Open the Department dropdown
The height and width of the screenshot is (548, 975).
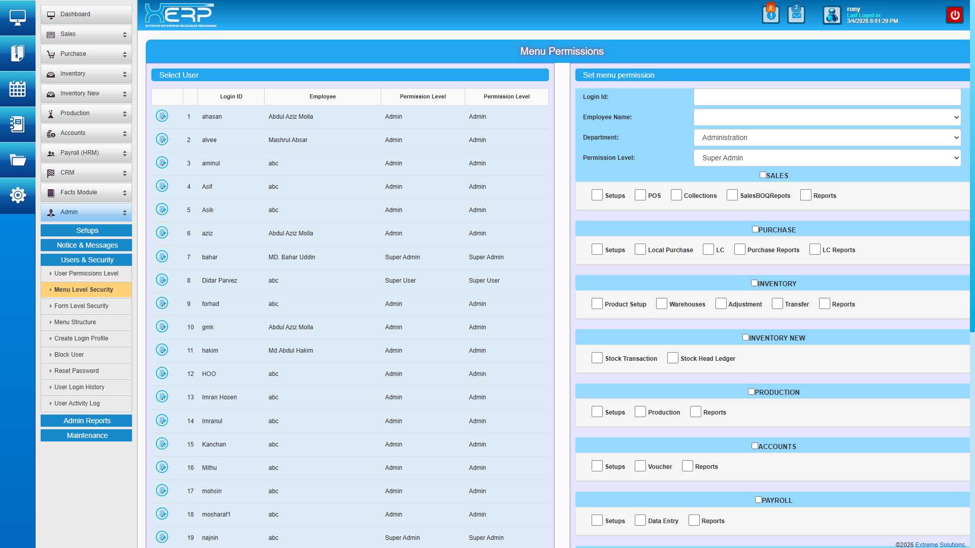tap(827, 138)
